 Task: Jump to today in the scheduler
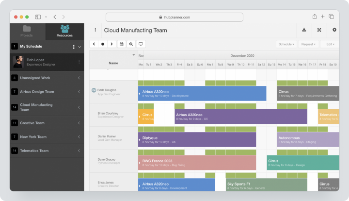point(103,44)
